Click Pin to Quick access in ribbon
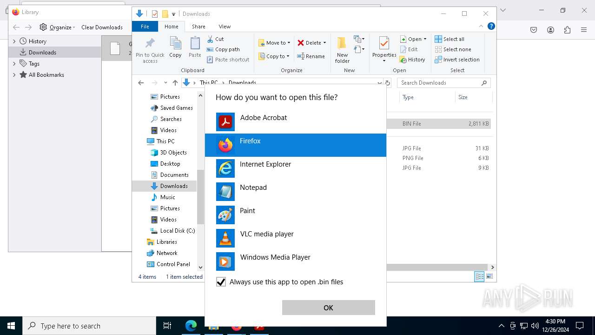 [150, 50]
